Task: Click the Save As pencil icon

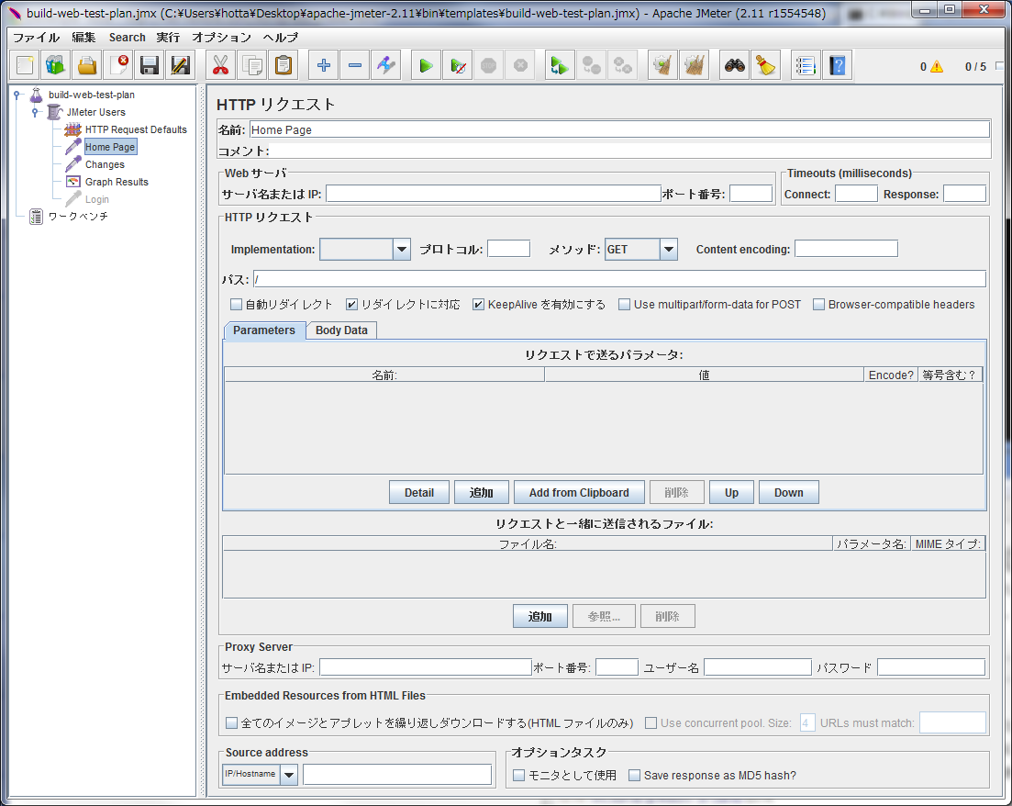Action: (180, 65)
